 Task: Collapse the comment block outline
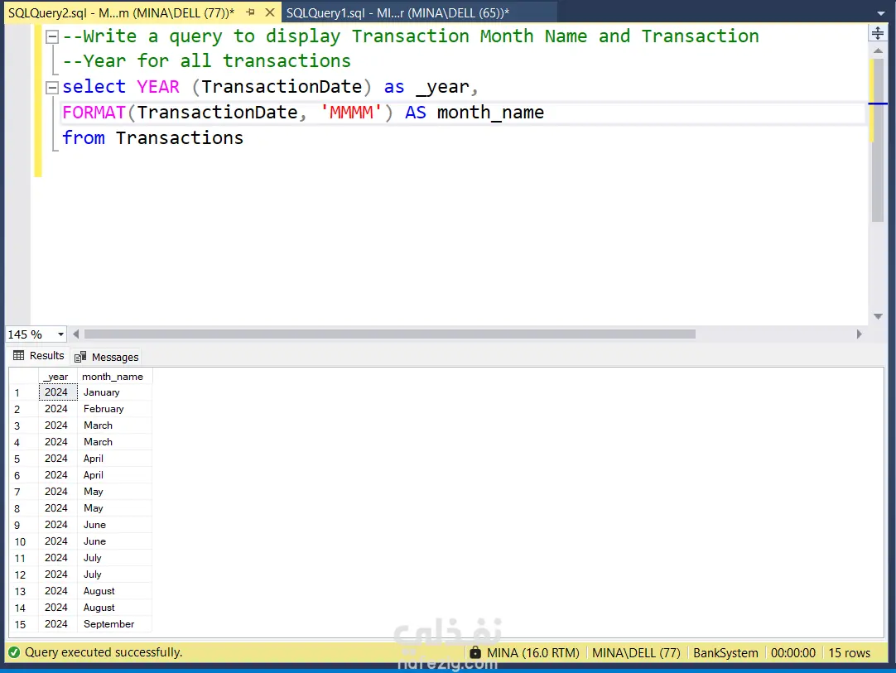(x=52, y=37)
